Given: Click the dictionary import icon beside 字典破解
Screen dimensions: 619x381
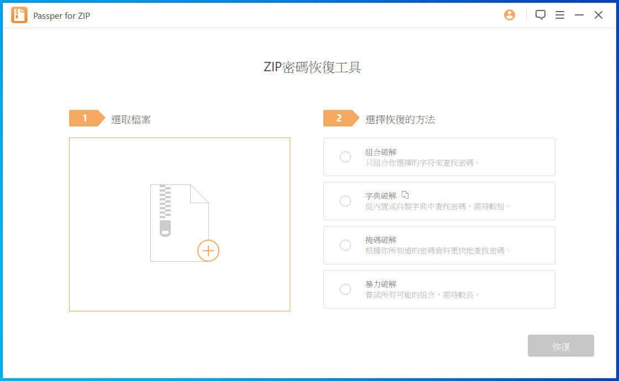Looking at the screenshot, I should coord(405,195).
